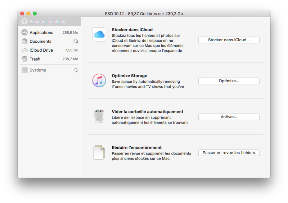Image resolution: width=288 pixels, height=203 pixels.
Task: Minimize the window with yellow button
Action: [x=28, y=14]
